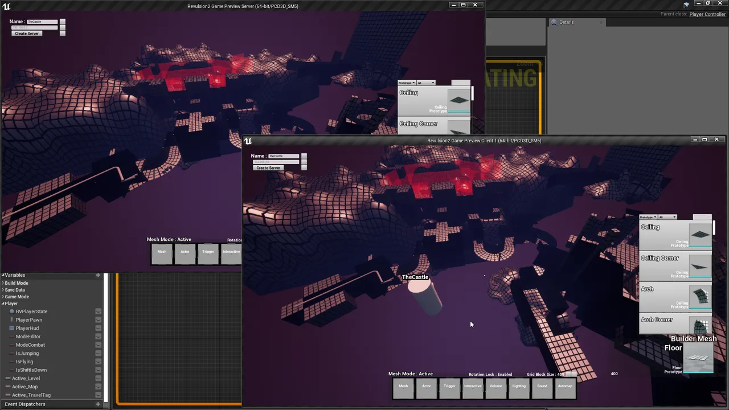729x410 pixels.
Task: Expand the Build Mode category
Action: point(3,283)
